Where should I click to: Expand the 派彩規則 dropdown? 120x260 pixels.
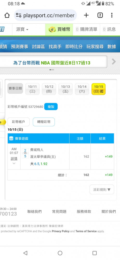(102, 190)
